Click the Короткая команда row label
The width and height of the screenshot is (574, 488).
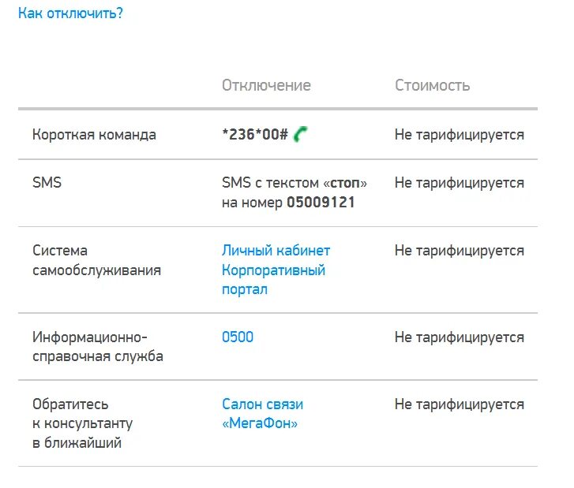(94, 135)
